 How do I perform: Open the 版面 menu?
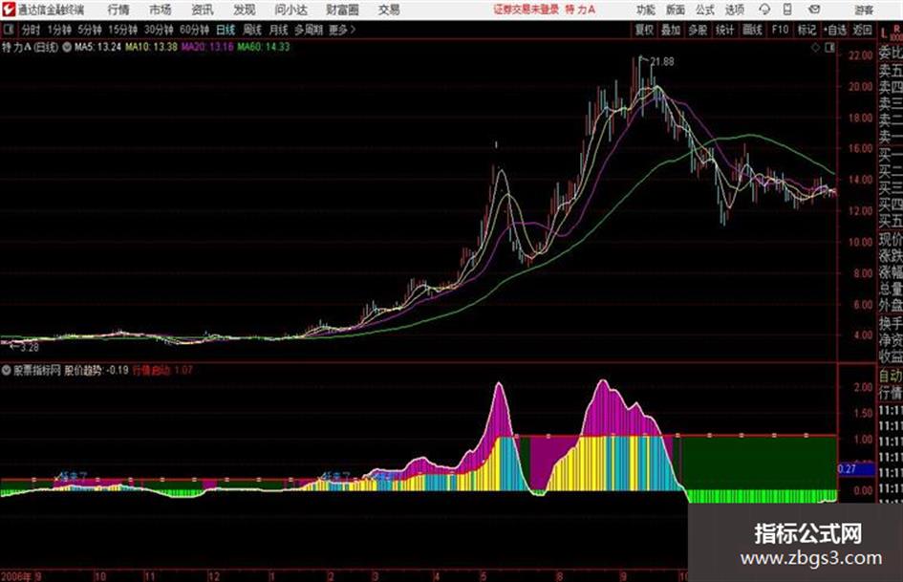[675, 10]
